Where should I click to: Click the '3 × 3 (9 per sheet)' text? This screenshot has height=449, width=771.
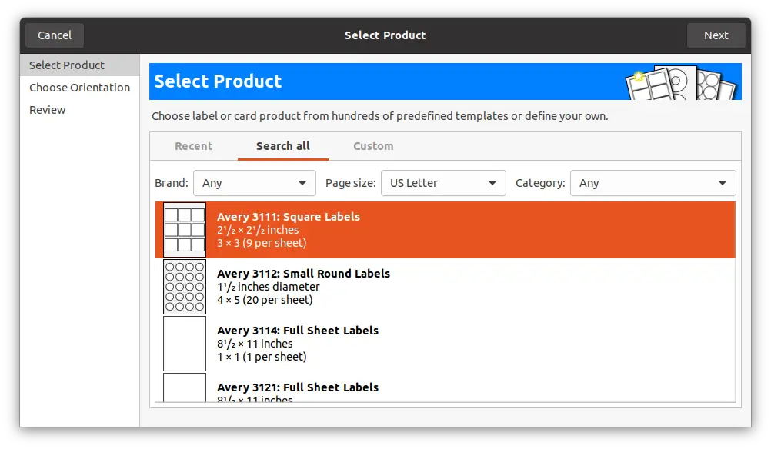click(x=262, y=243)
